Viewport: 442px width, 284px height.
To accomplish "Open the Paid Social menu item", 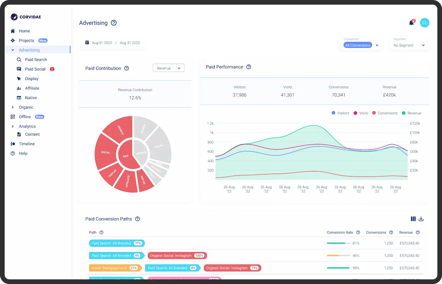I will click(35, 69).
